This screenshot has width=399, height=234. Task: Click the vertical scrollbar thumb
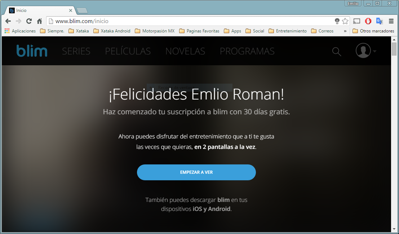394,49
